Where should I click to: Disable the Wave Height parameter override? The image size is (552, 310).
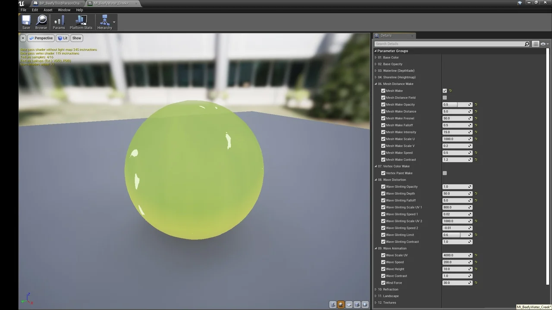click(383, 269)
